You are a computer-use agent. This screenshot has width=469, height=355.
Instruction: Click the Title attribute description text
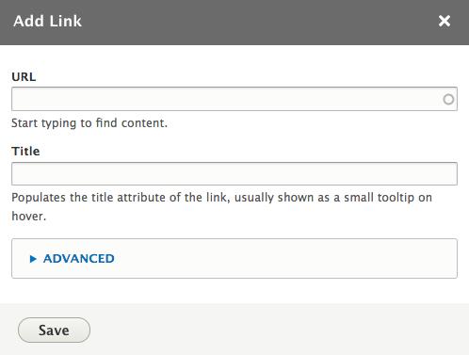pyautogui.click(x=221, y=206)
